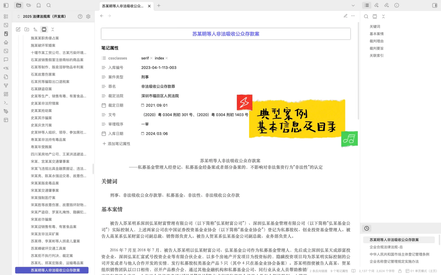Click the document info (i) icon
Image resolution: width=441 pixels, height=275 pixels.
pyautogui.click(x=397, y=5)
